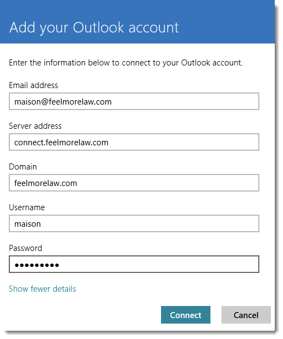Click the 'Password' label text
This screenshot has height=339, width=283.
pos(25,248)
